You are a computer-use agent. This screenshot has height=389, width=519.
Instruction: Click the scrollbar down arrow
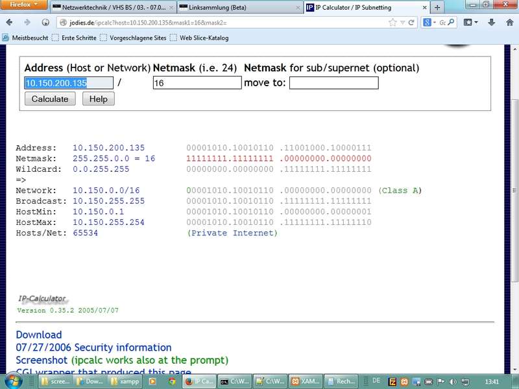coord(514,370)
